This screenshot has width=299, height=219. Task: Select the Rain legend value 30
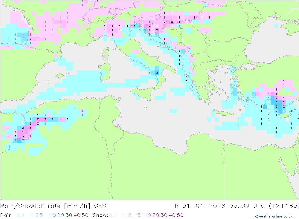[69, 215]
